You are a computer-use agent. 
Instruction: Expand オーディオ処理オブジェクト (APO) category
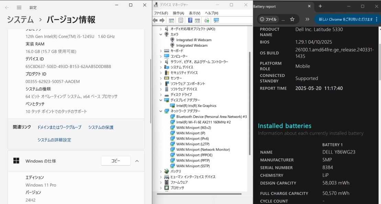tap(161, 29)
